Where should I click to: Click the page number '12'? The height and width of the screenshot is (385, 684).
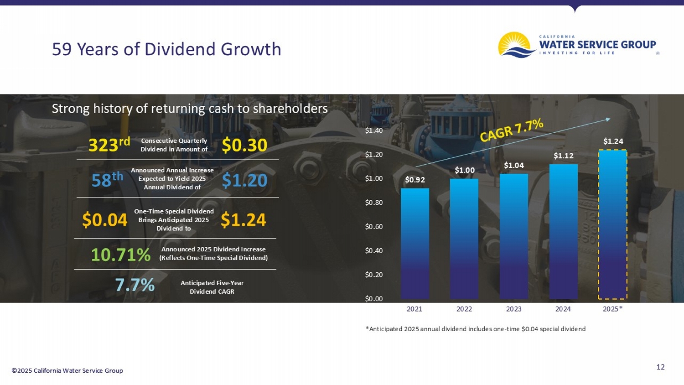pyautogui.click(x=660, y=367)
